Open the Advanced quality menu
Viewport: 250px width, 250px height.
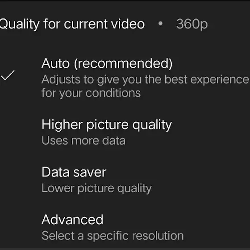[x=125, y=227]
